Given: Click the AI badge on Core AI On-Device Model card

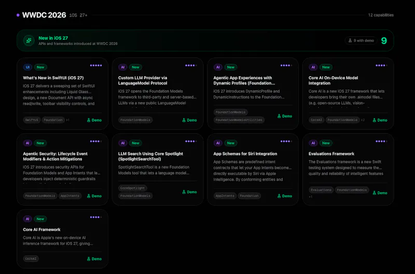Looking at the screenshot, I should click(313, 67).
